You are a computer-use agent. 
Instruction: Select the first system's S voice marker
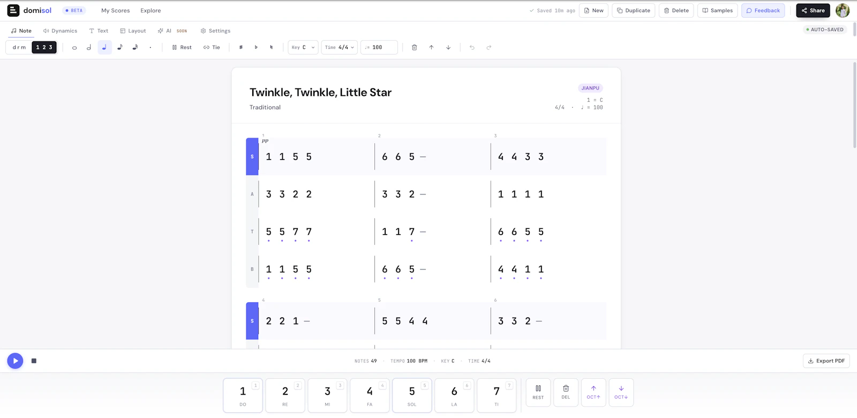pos(252,156)
